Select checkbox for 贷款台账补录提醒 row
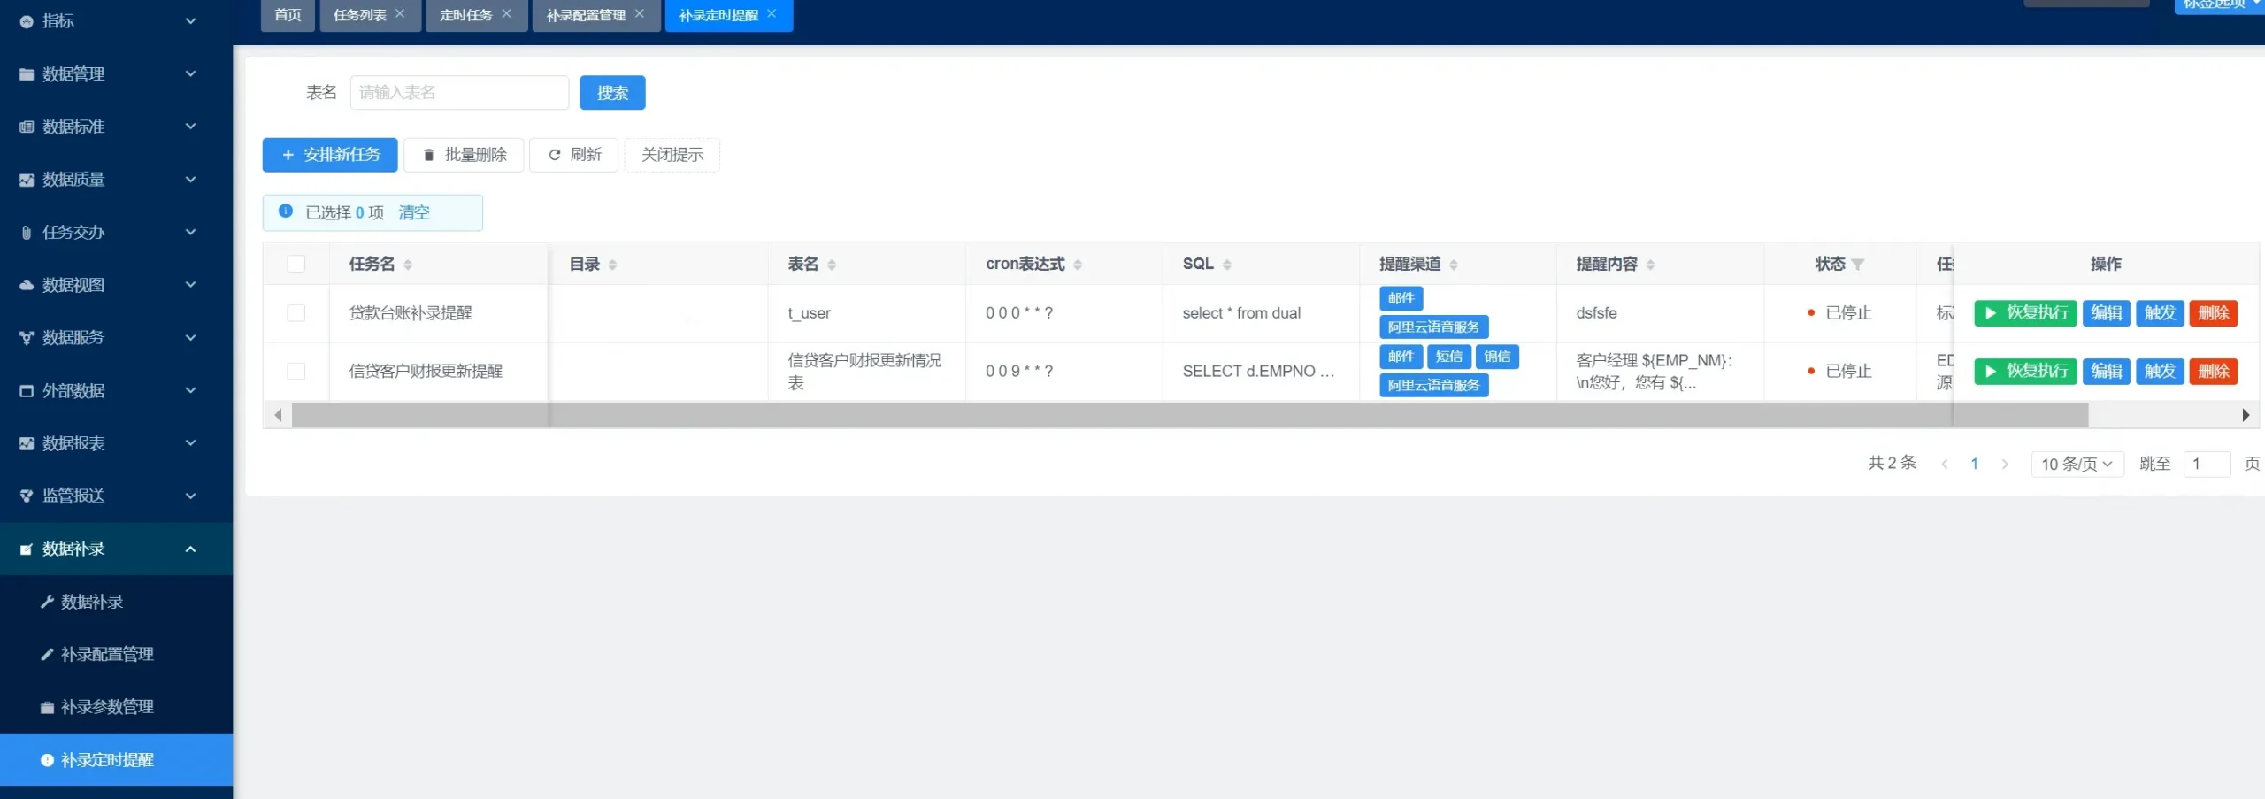This screenshot has width=2265, height=799. tap(296, 313)
